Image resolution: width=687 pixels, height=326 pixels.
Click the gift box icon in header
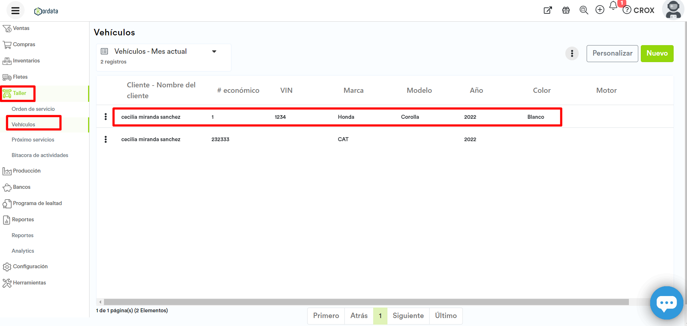566,10
